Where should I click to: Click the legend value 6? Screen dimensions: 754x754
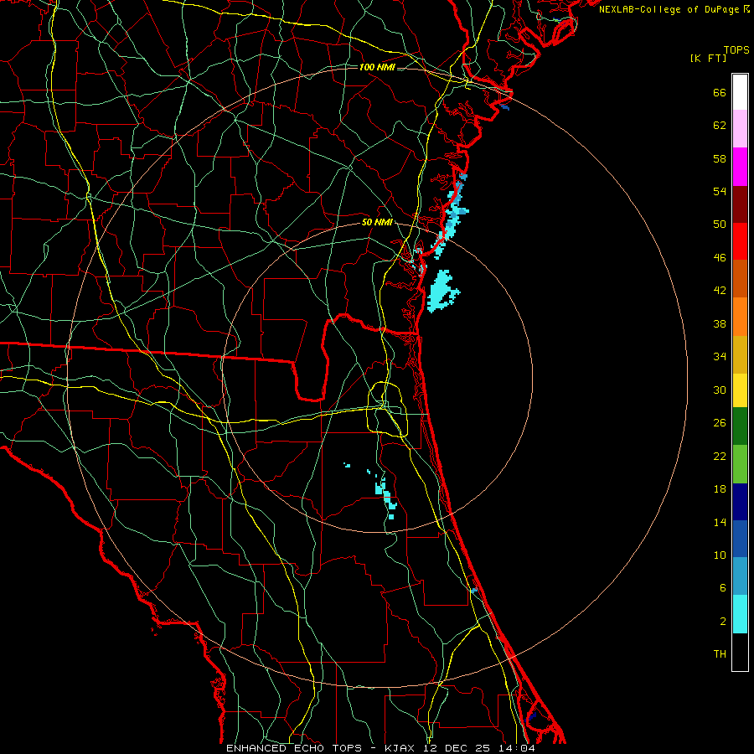(x=723, y=588)
